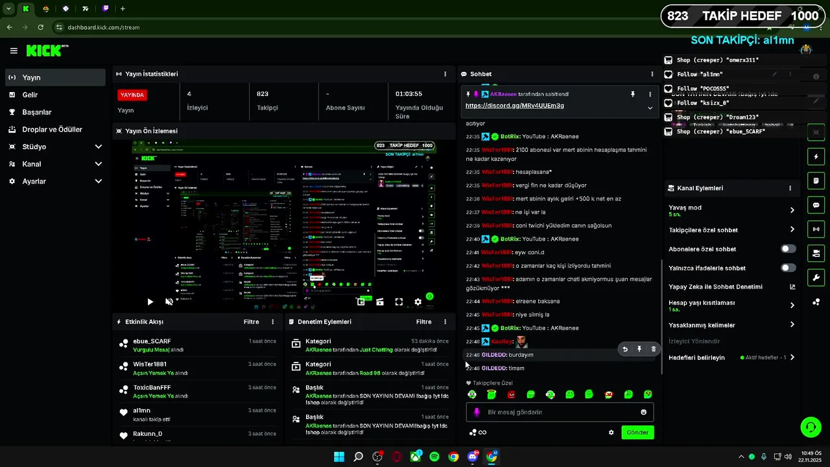Unmute the stream preview audio

point(169,302)
